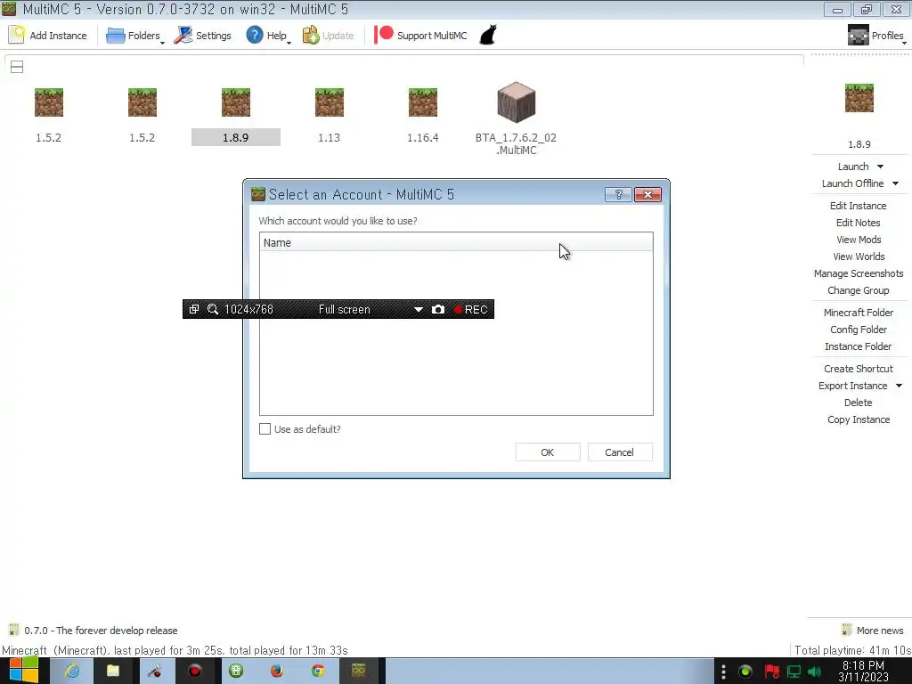The image size is (912, 684).
Task: Click the dialog help question mark button
Action: 618,194
